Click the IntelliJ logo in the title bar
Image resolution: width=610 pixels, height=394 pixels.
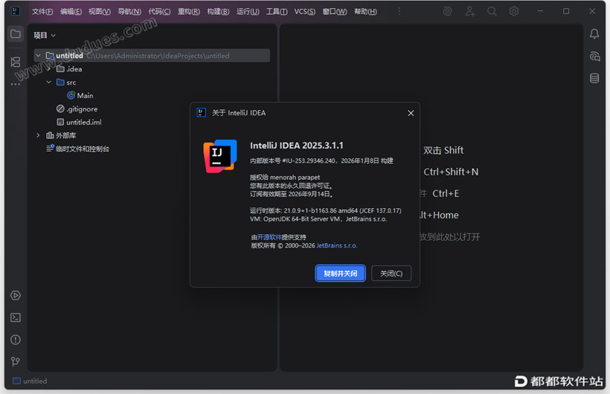pyautogui.click(x=16, y=11)
